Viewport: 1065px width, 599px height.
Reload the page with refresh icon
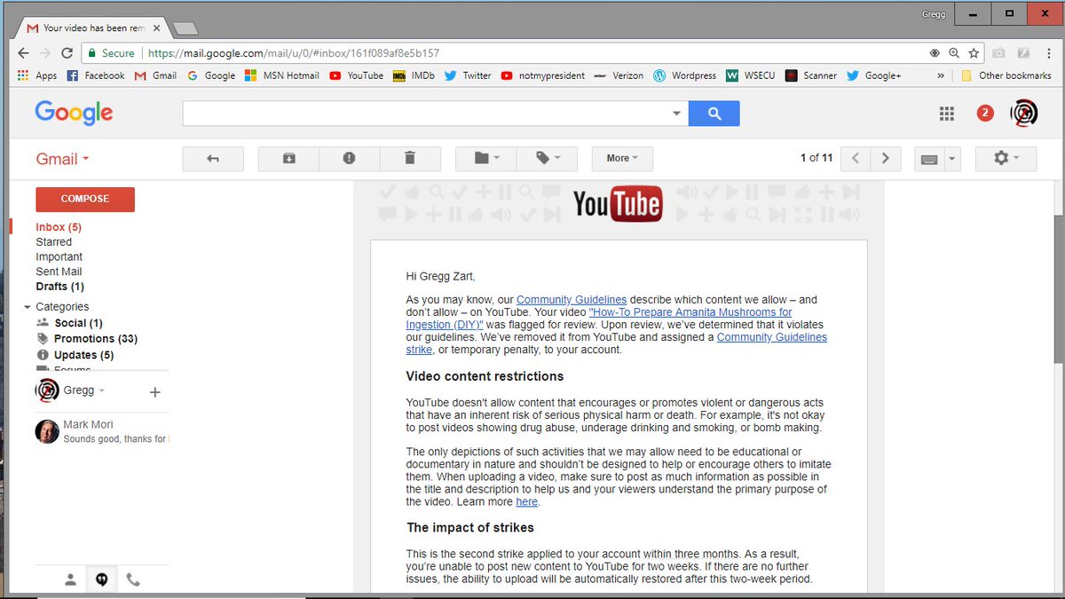67,53
